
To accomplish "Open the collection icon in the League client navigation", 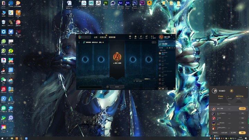I will tap(136, 37).
